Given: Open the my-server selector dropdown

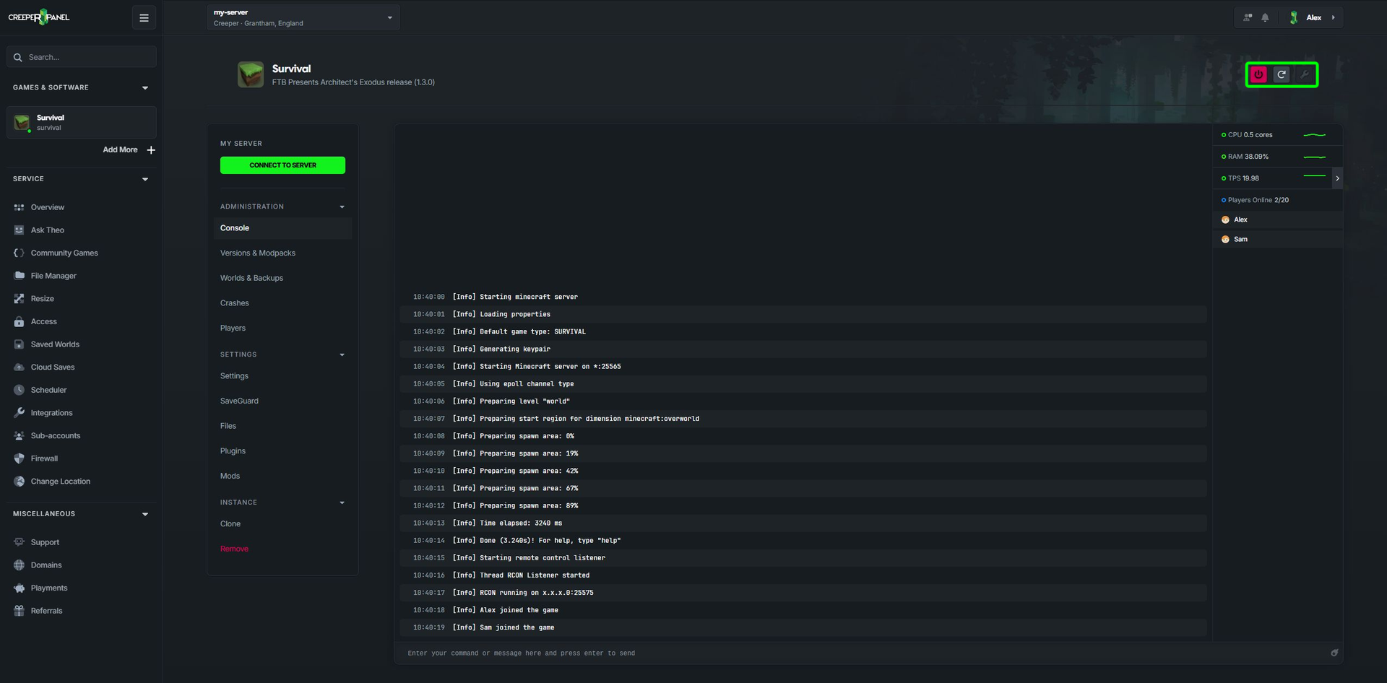Looking at the screenshot, I should 303,17.
